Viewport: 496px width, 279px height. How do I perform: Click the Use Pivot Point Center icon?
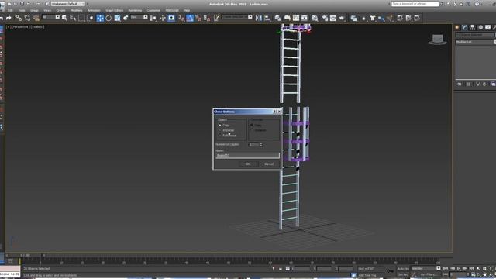[x=153, y=19]
